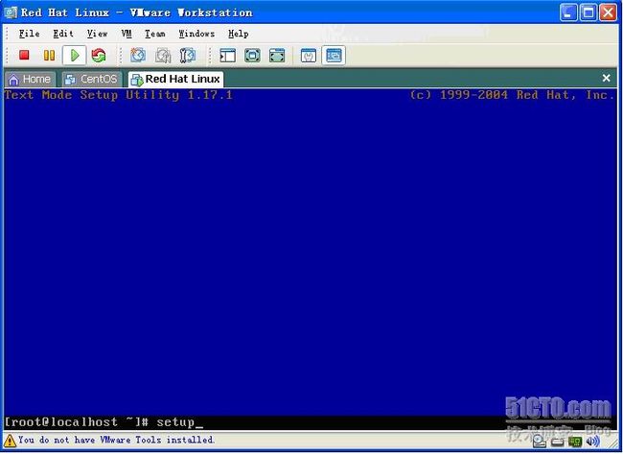
Task: Switch to the Home tab
Action: point(31,79)
